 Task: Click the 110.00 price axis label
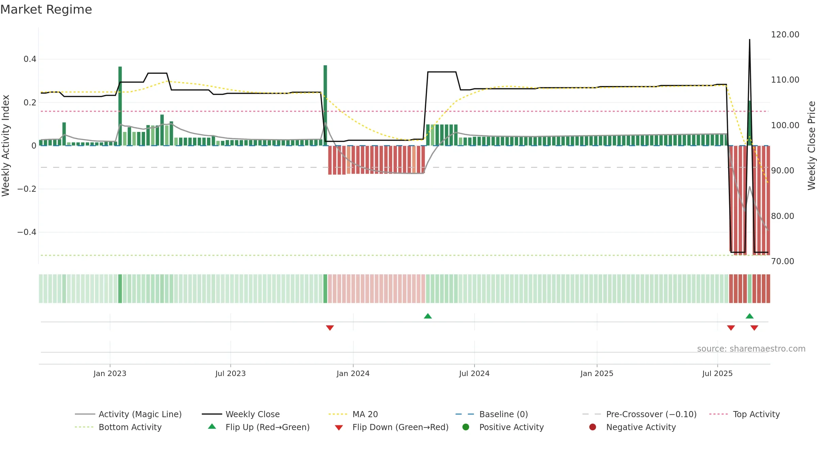click(785, 80)
